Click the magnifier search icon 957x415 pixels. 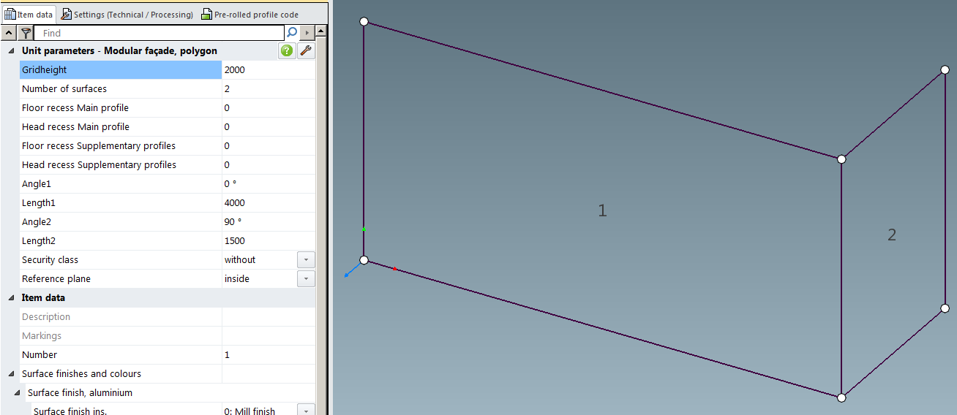(x=292, y=33)
